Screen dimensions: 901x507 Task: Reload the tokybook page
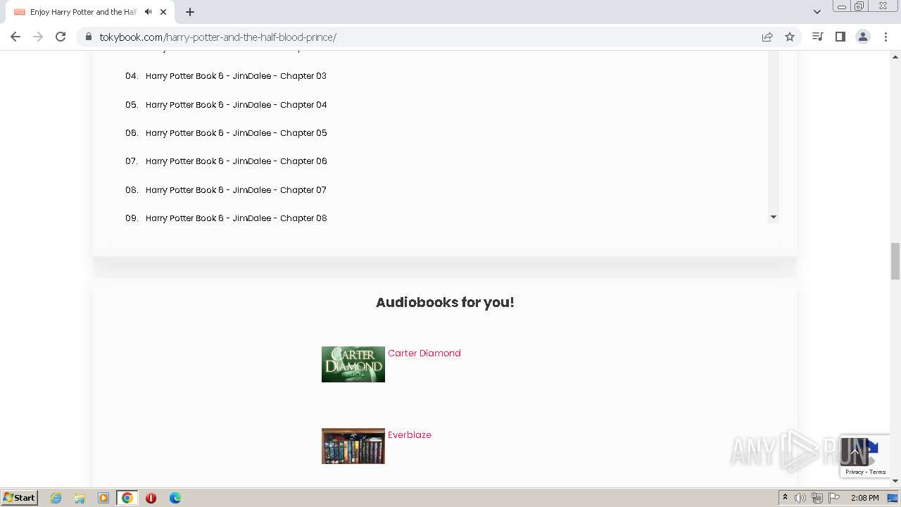pyautogui.click(x=61, y=37)
